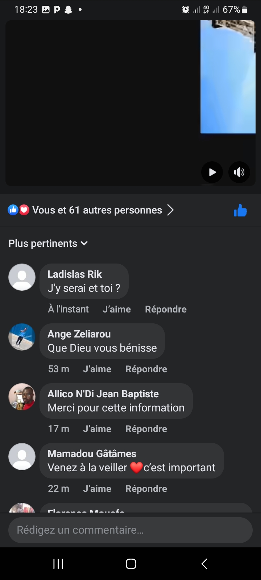Image resolution: width=261 pixels, height=580 pixels.
Task: Reply to Ange Zeliarou's comment
Action: point(146,369)
